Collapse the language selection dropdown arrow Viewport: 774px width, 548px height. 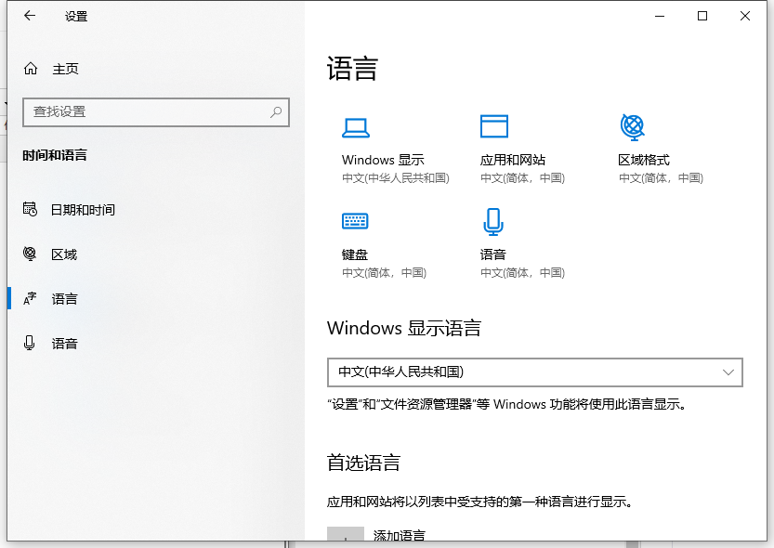pos(728,372)
